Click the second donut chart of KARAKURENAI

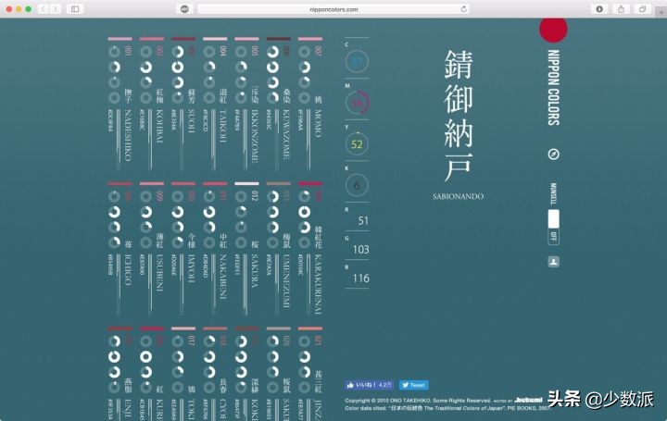point(304,212)
